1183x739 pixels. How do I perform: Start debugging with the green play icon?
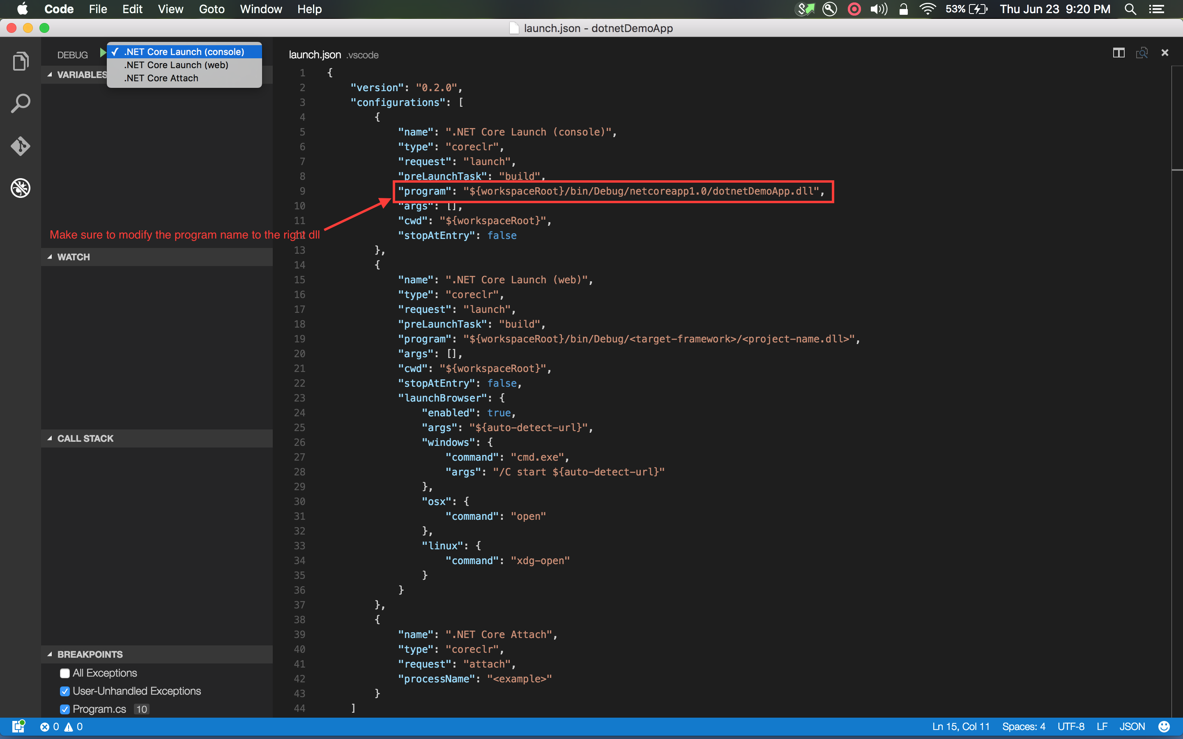point(103,53)
